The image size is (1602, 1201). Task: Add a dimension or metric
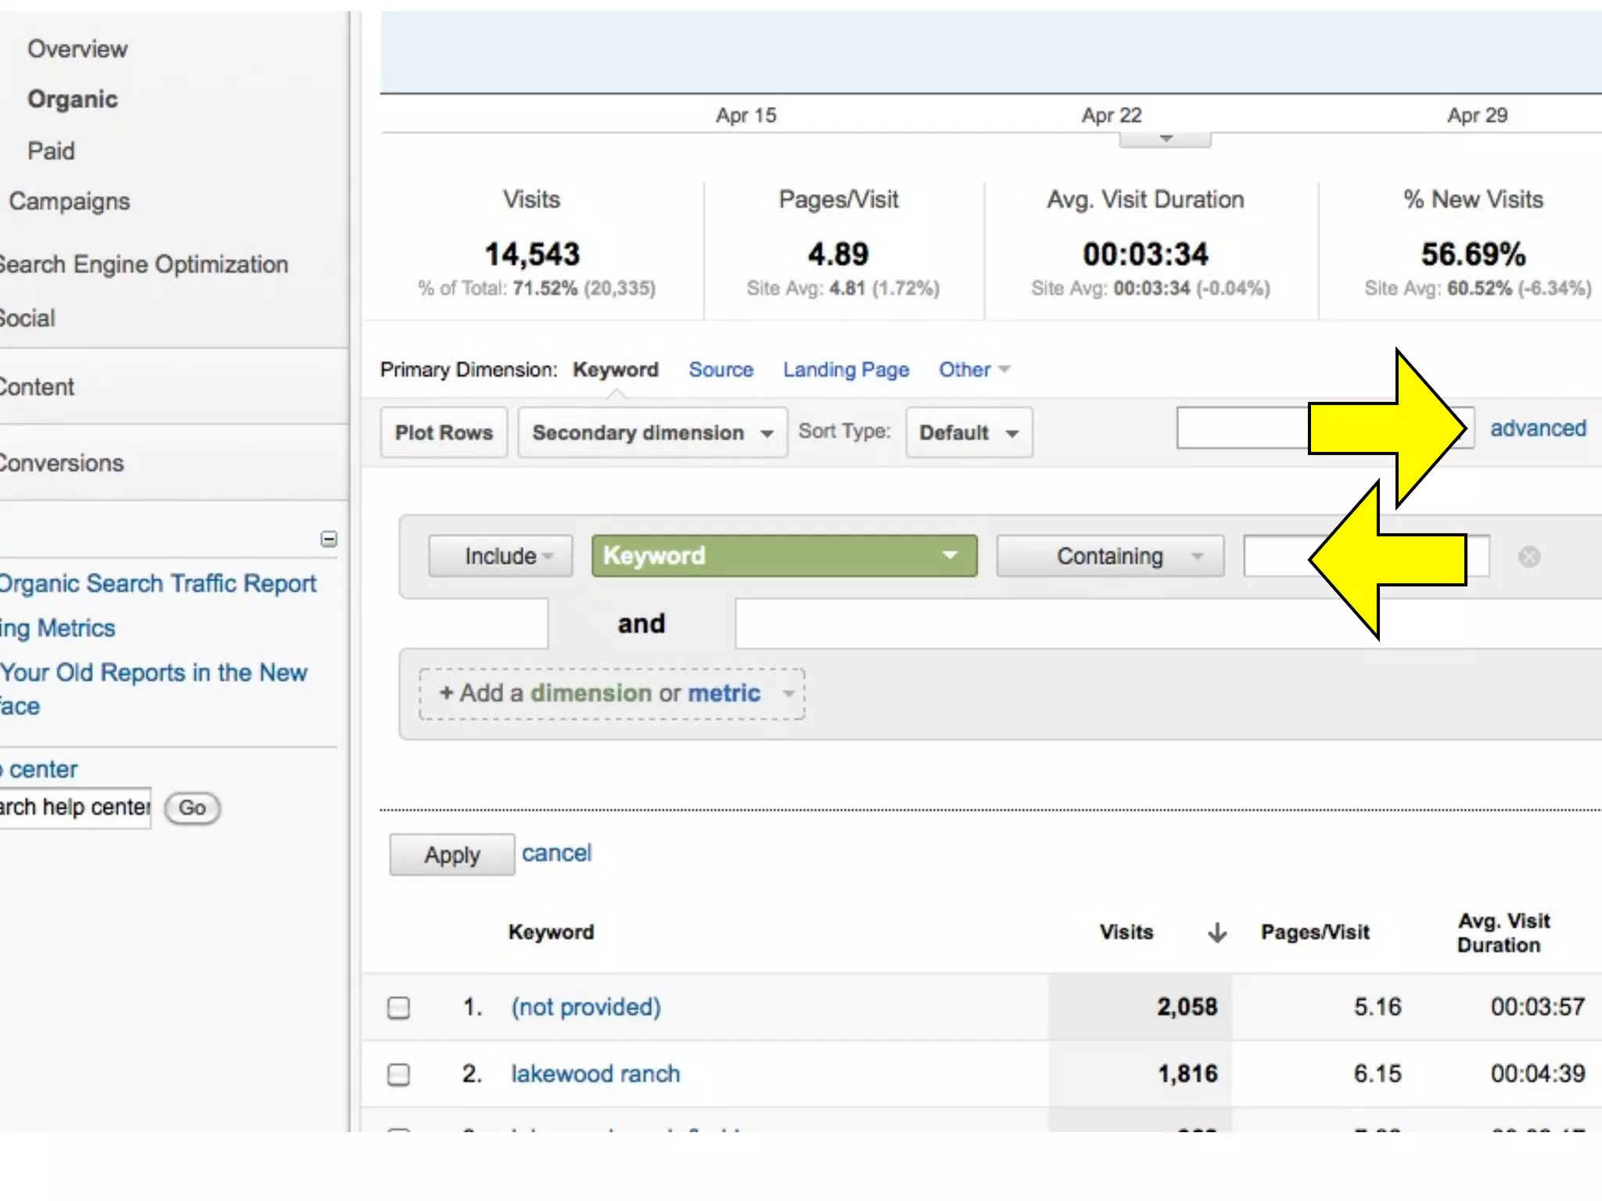click(612, 694)
